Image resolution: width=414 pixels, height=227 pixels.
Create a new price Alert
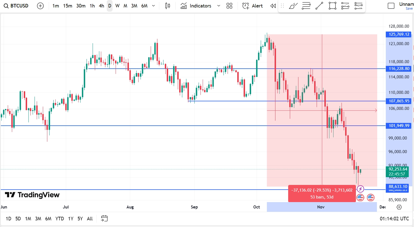(x=252, y=6)
